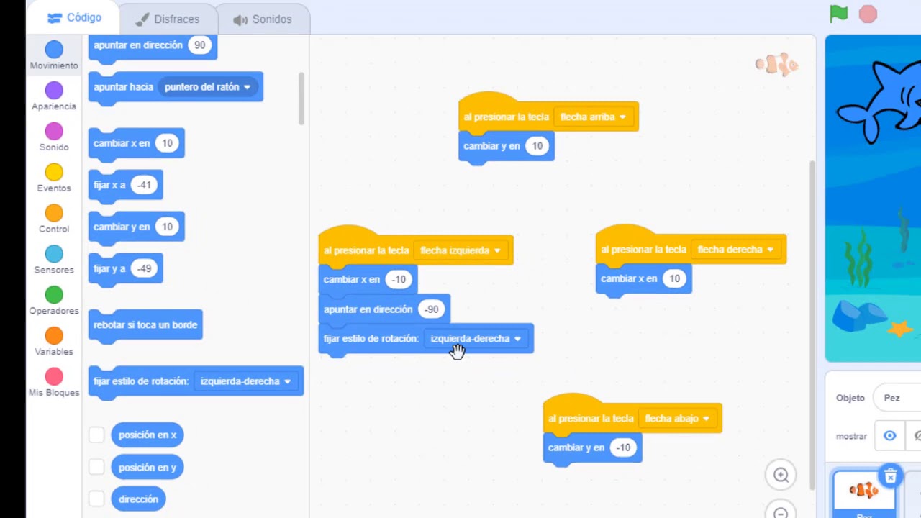Open the Eventos block category

click(54, 178)
